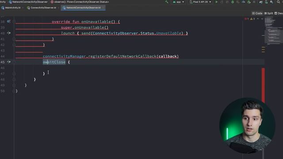The height and width of the screenshot is (159, 283).
Task: Click the observe() Flow breadcrumb
Action: point(80,2)
